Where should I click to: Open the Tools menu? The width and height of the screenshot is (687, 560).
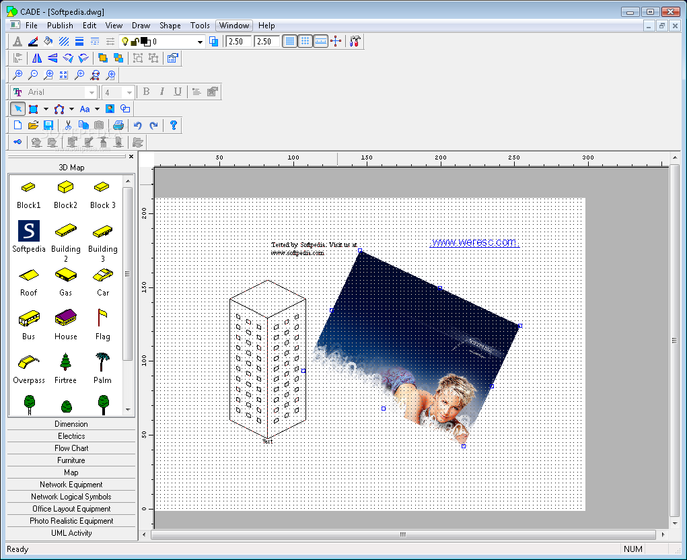pos(200,26)
